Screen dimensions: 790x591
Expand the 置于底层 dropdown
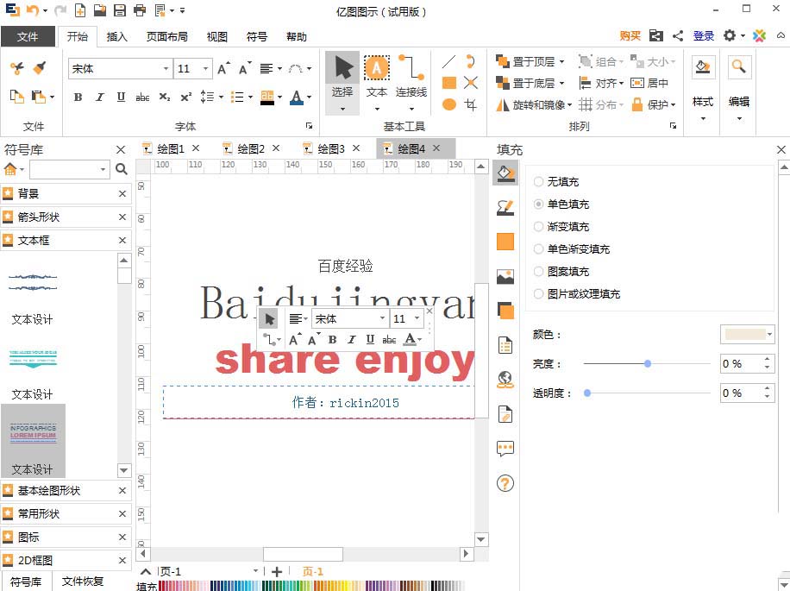pos(561,83)
